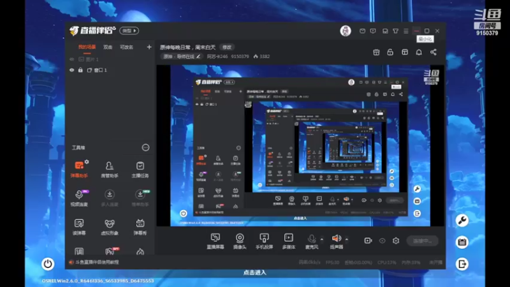This screenshot has width=510, height=287.
Task: Edit the 原神 - 导师在线 category tag
Action: coord(182,56)
